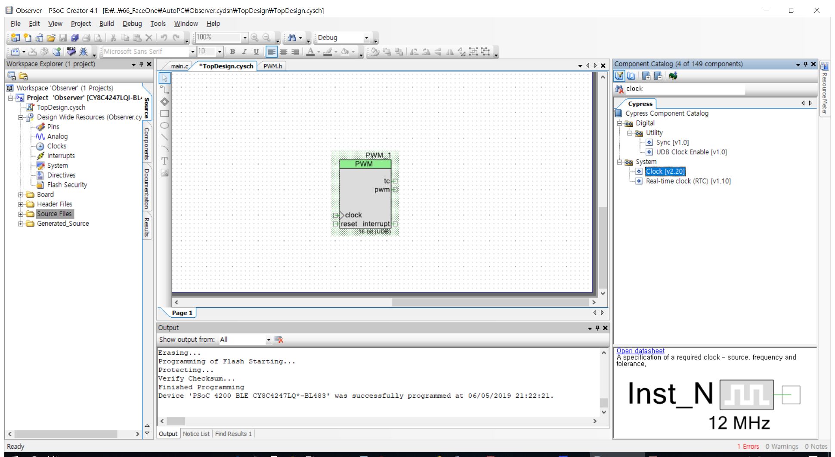Click the New Project toolbar icon
The width and height of the screenshot is (835, 457).
tap(15, 38)
